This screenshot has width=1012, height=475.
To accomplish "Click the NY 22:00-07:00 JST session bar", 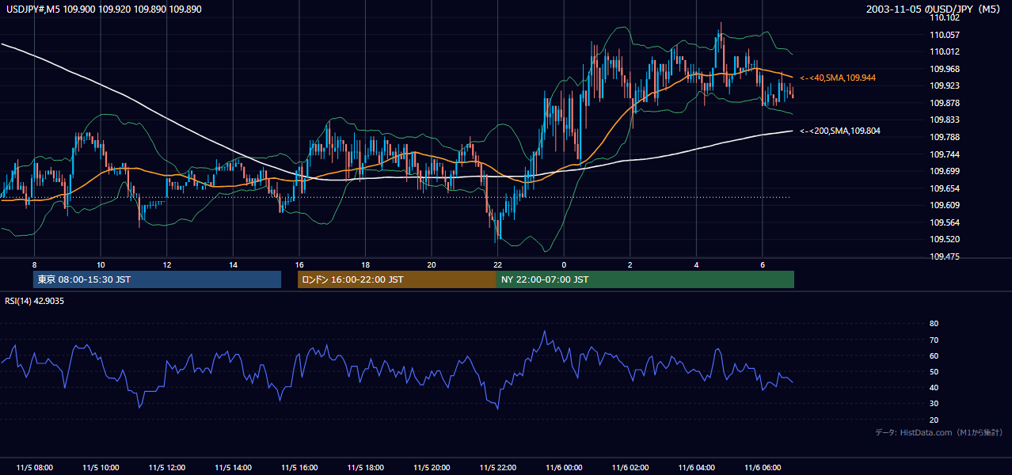I will click(x=645, y=279).
